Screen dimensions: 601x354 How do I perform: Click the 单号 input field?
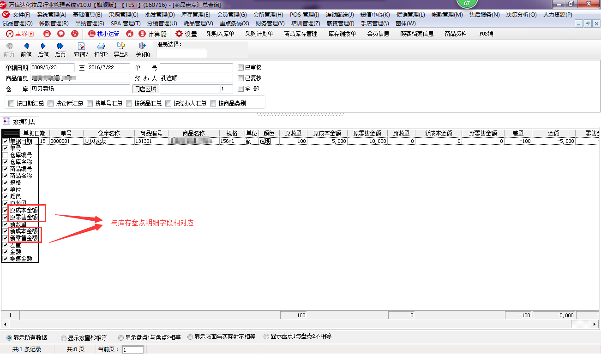tap(196, 68)
